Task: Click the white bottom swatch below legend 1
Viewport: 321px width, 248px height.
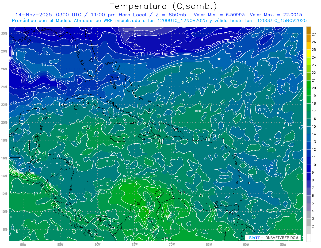Action: pos(308,238)
